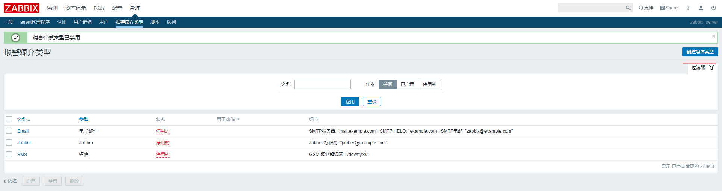This screenshot has width=722, height=191.
Task: Go to the agent代理程序 submenu
Action: (35, 22)
